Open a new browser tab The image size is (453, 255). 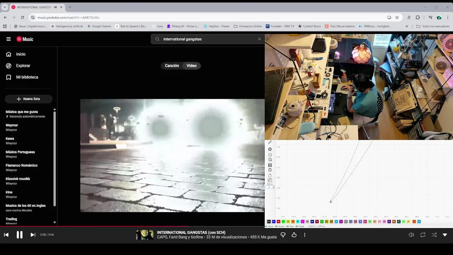(x=70, y=7)
